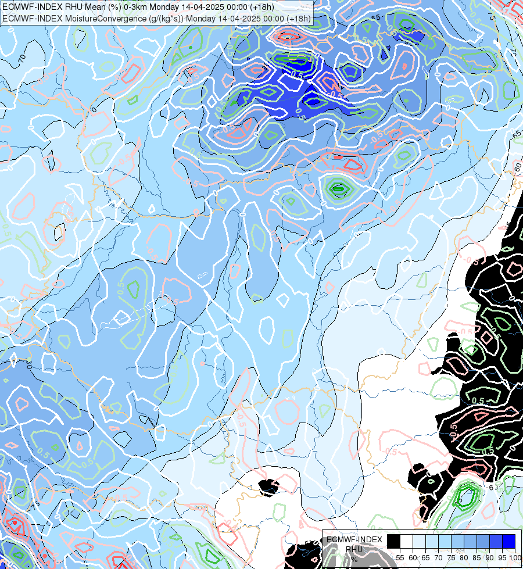523x569 pixels.
Task: Select the black legend swatch below 55
Action: [393, 541]
